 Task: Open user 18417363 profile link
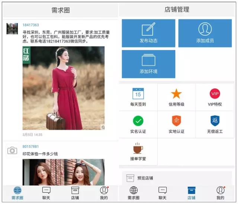[30, 25]
